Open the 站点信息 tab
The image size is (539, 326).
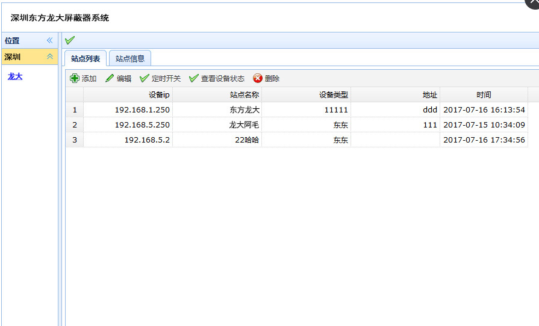(x=130, y=58)
